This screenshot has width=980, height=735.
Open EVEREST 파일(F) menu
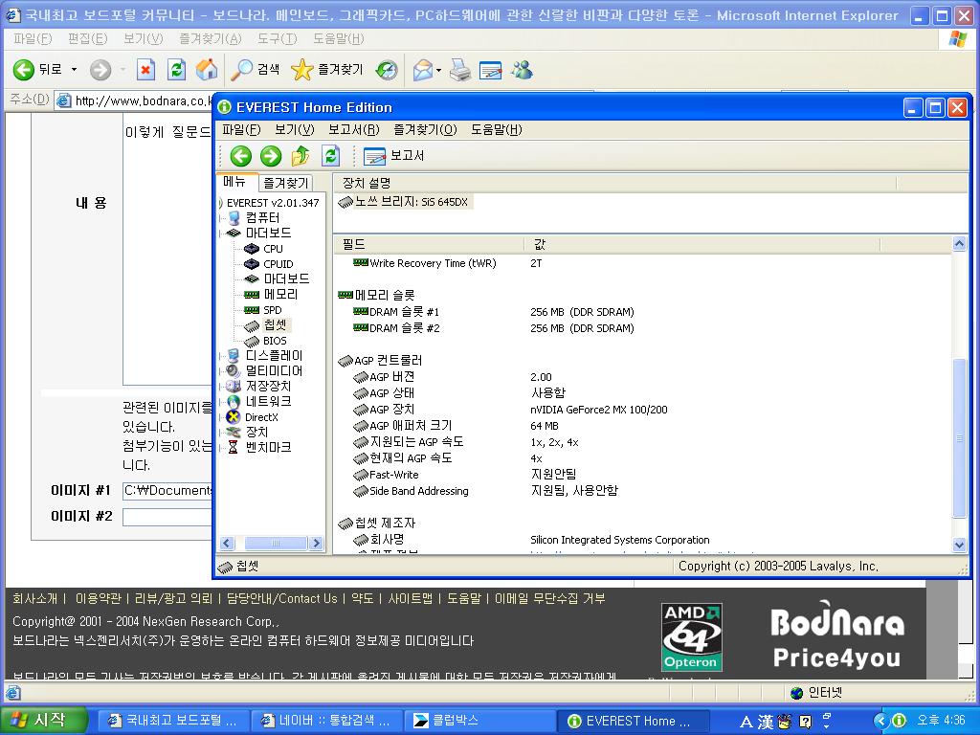point(241,130)
